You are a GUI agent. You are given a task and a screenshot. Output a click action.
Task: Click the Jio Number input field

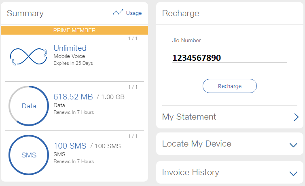[229, 58]
